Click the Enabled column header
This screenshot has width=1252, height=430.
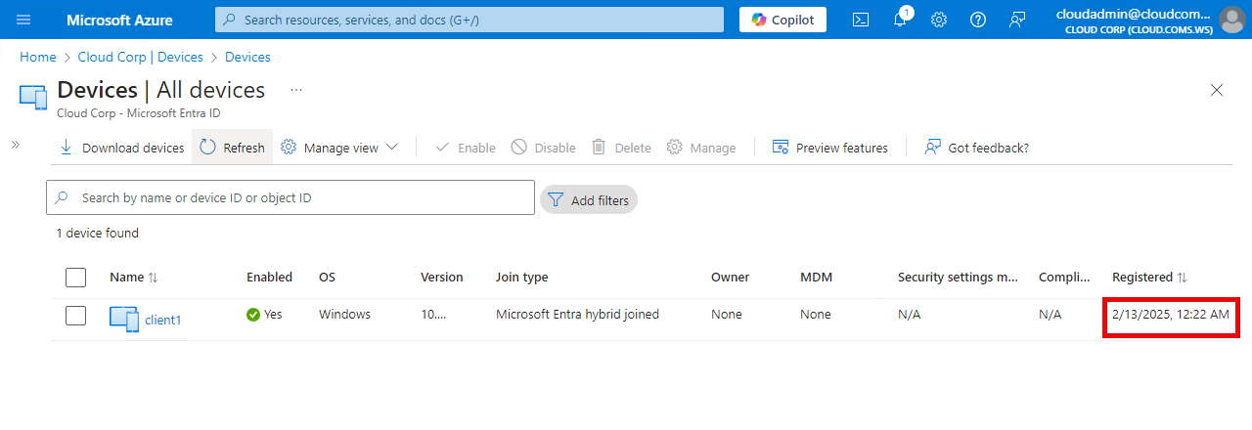pyautogui.click(x=269, y=278)
